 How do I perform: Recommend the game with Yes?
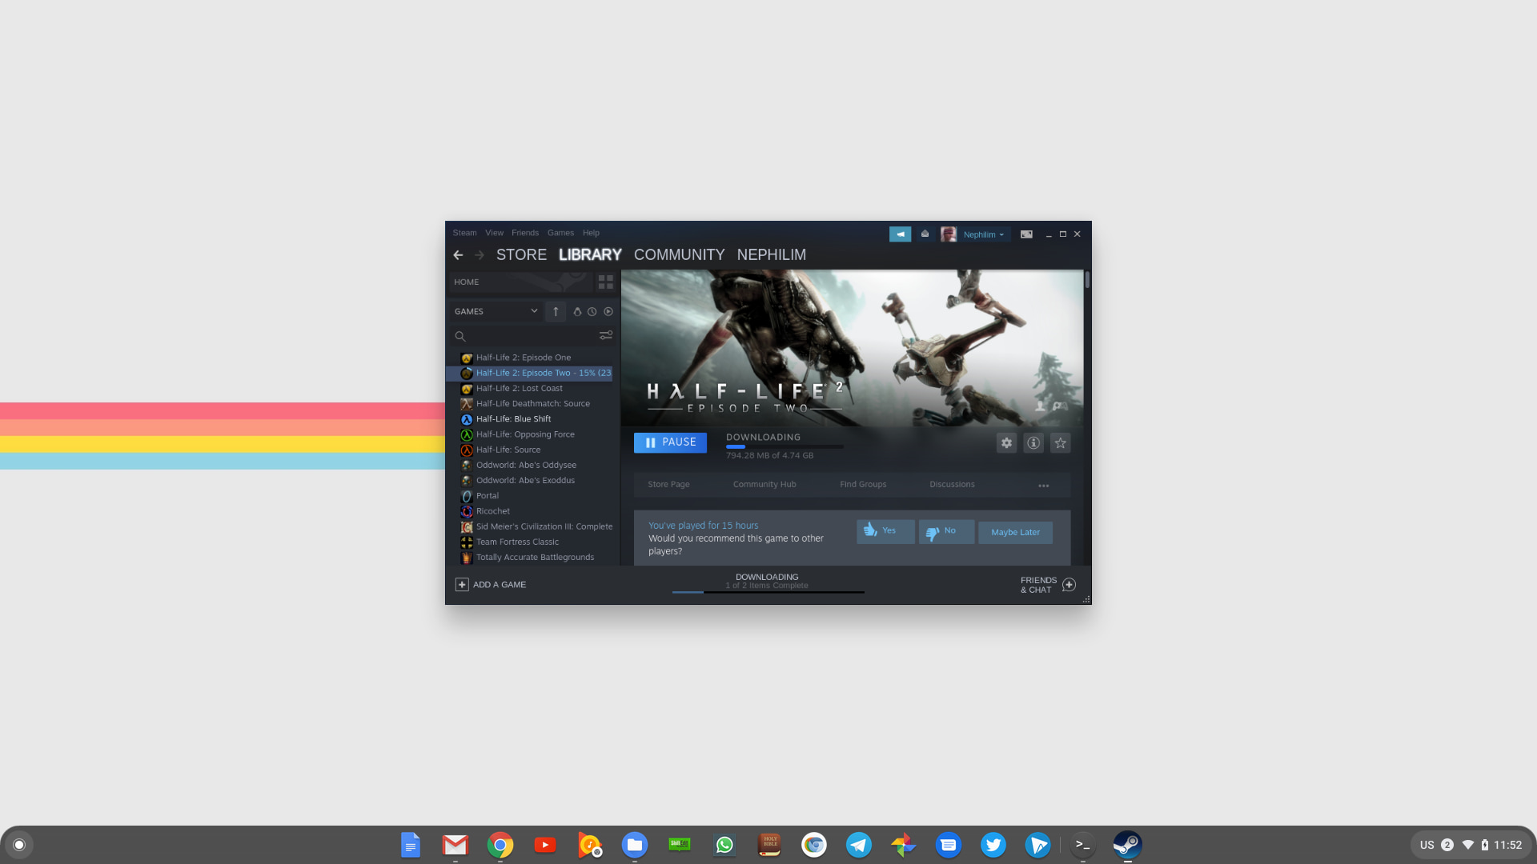click(885, 531)
